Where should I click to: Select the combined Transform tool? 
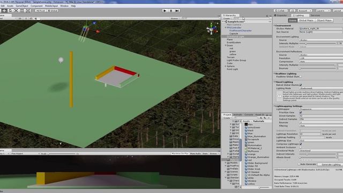(x=28, y=11)
